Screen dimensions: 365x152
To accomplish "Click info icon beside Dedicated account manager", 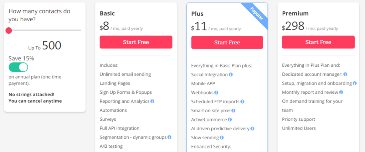I will pyautogui.click(x=345, y=75).
